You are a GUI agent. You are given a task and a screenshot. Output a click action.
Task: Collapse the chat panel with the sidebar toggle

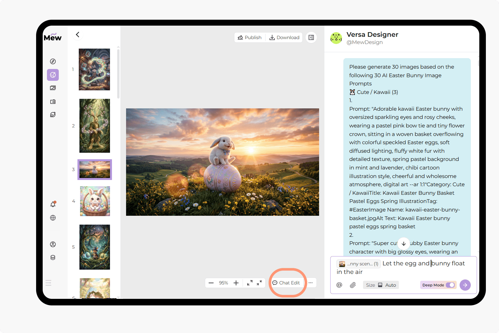coord(311,37)
